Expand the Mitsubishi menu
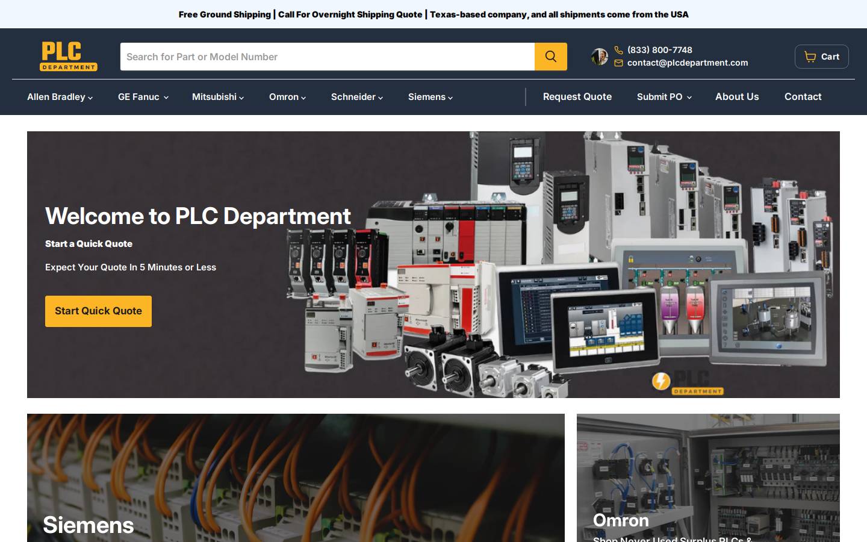Viewport: 867px width, 542px height. tap(217, 97)
